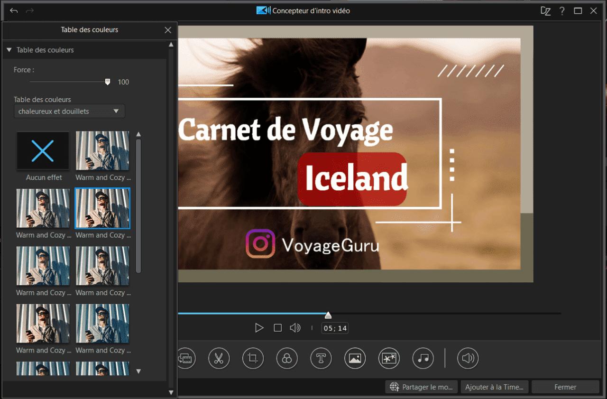
Task: Click the add image icon
Action: [355, 358]
